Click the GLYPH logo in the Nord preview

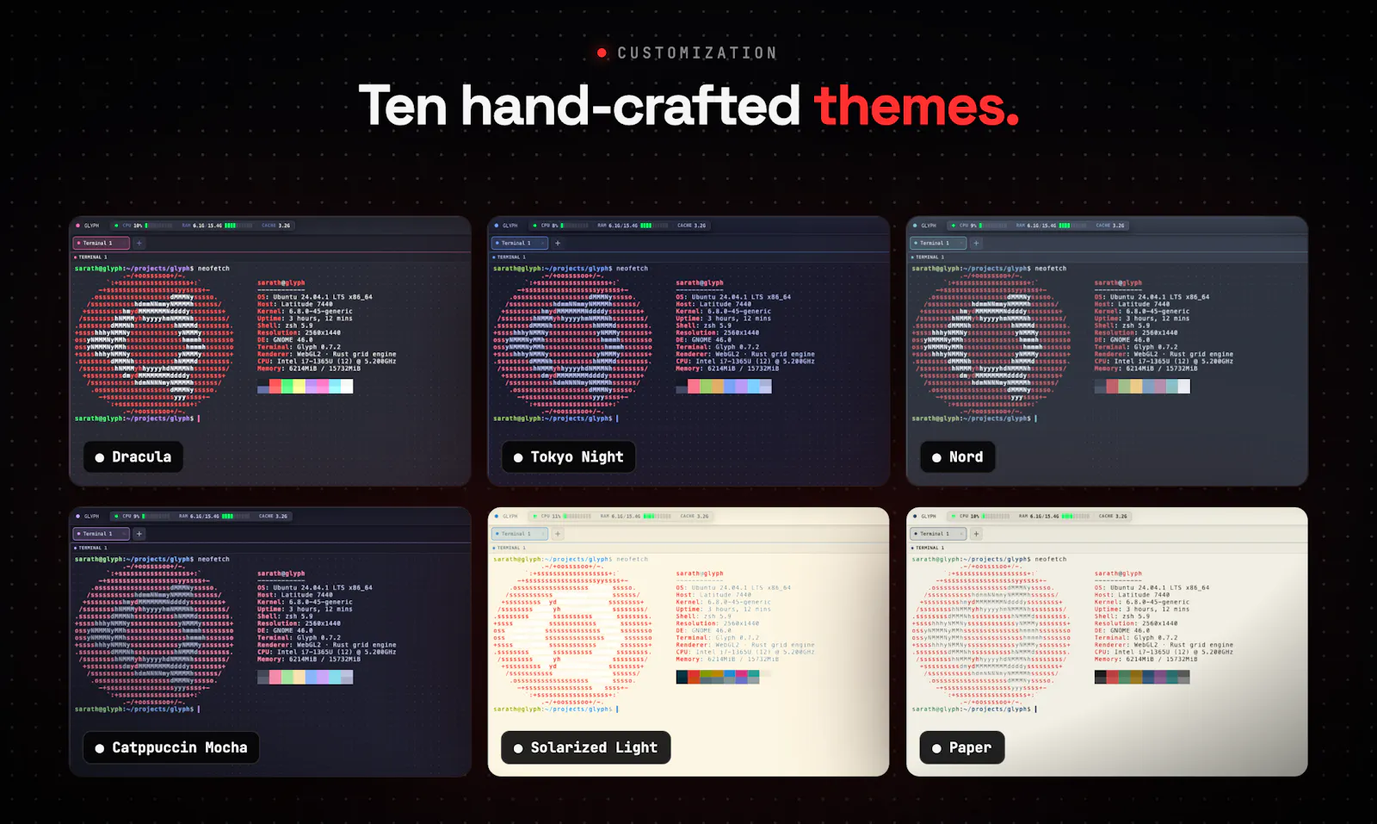(x=925, y=226)
